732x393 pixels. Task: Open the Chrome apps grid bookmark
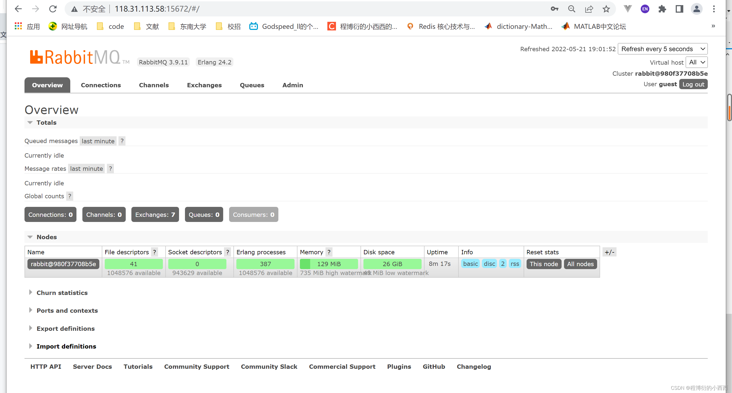coord(19,26)
